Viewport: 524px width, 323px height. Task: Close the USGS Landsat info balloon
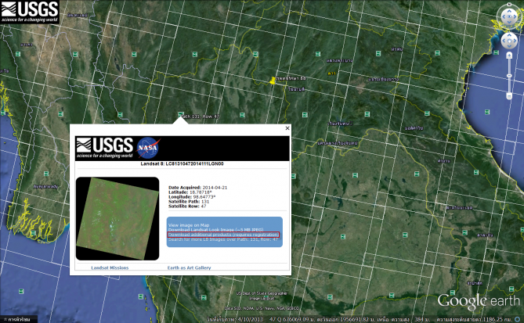287,128
